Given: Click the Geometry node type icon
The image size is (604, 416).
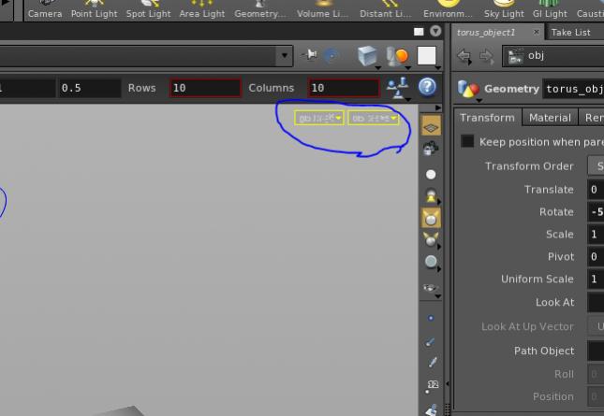Looking at the screenshot, I should [x=468, y=89].
